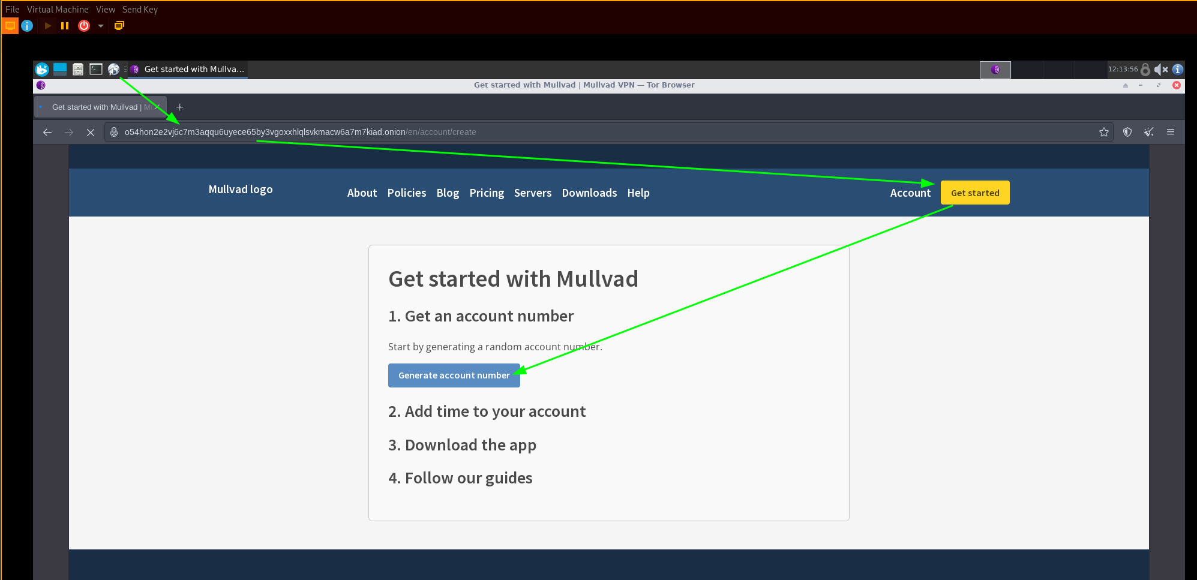Click the blue info tray icon
This screenshot has height=580, width=1197.
(x=1178, y=70)
